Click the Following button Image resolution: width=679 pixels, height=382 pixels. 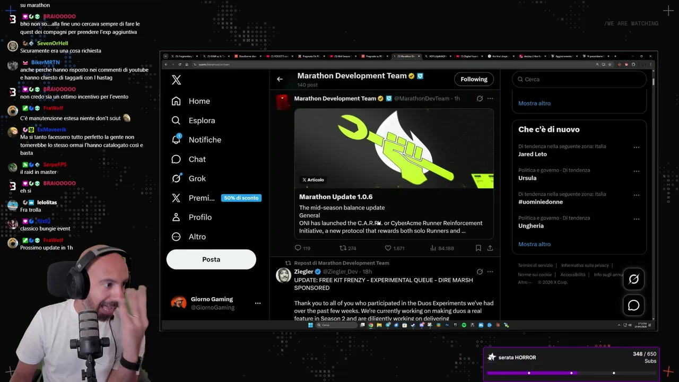[x=474, y=79]
